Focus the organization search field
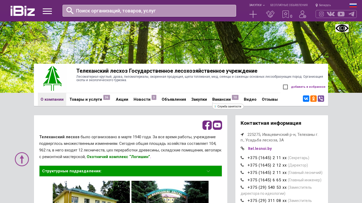This screenshot has height=203, width=362. pos(149,11)
